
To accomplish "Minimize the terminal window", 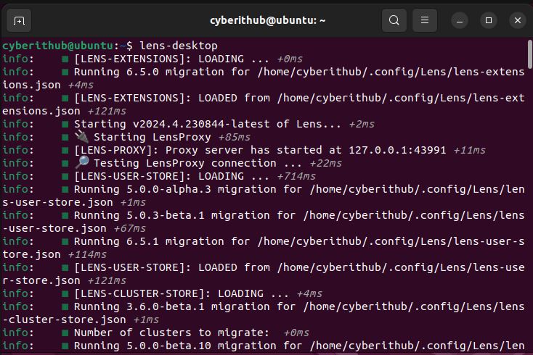I will 460,20.
